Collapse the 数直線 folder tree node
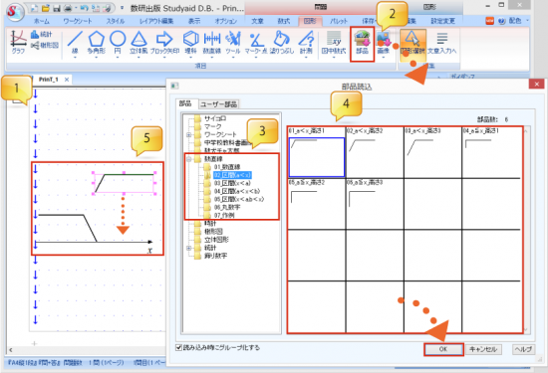This screenshot has height=373, width=548. click(x=188, y=159)
